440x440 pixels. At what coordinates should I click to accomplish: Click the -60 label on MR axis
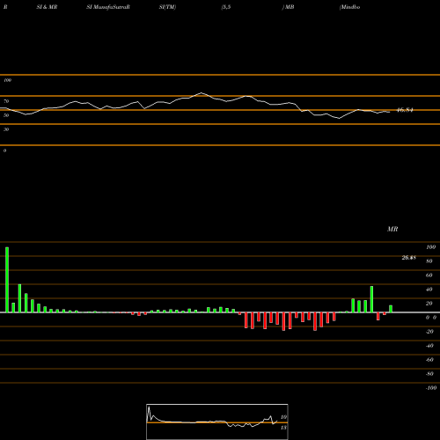click(x=429, y=360)
